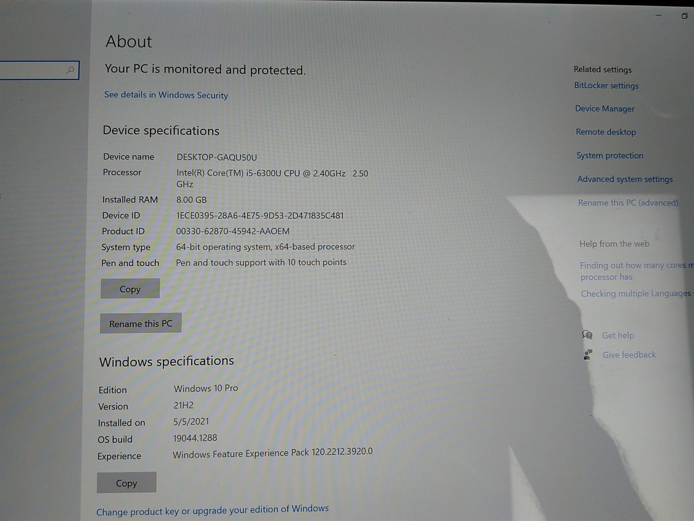Image resolution: width=694 pixels, height=521 pixels.
Task: Select the Windows 10 Pro edition value
Action: pos(206,388)
